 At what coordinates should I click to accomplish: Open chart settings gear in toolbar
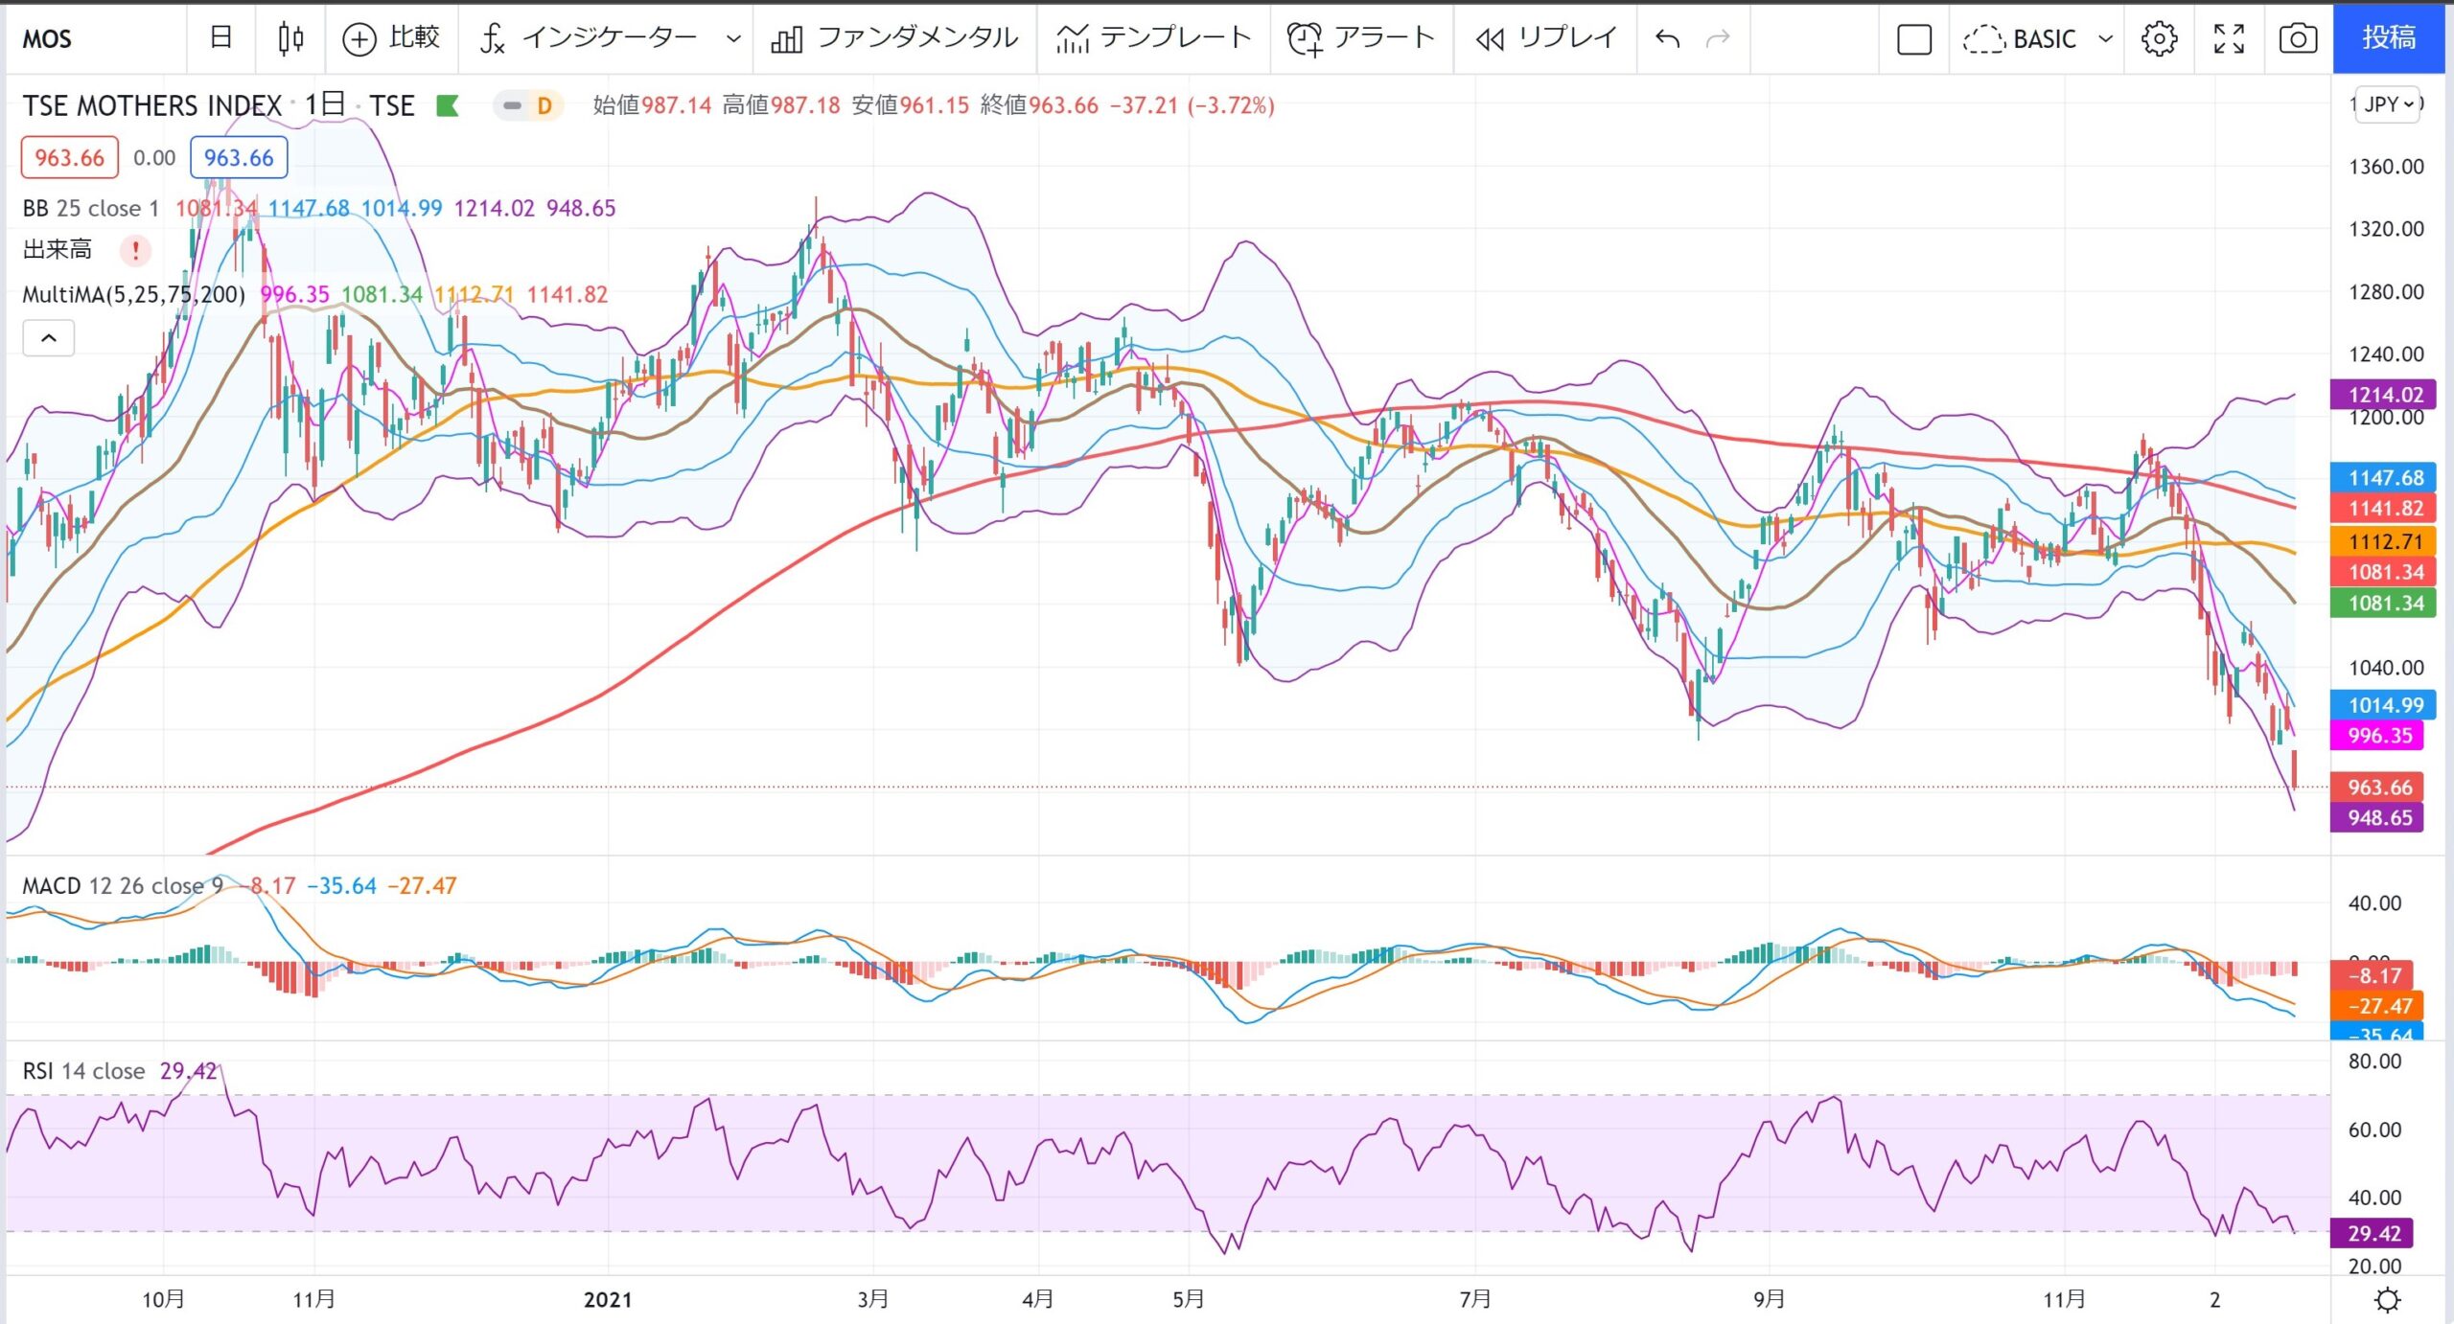[2159, 39]
